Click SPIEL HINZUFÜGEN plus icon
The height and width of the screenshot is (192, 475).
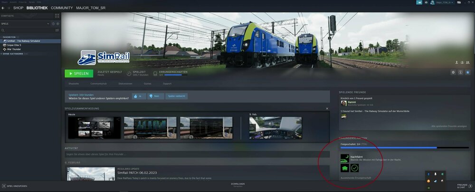[4, 186]
